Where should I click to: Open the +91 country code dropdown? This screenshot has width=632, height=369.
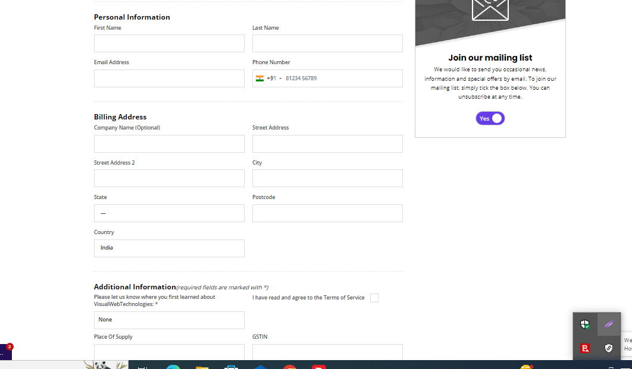(273, 78)
